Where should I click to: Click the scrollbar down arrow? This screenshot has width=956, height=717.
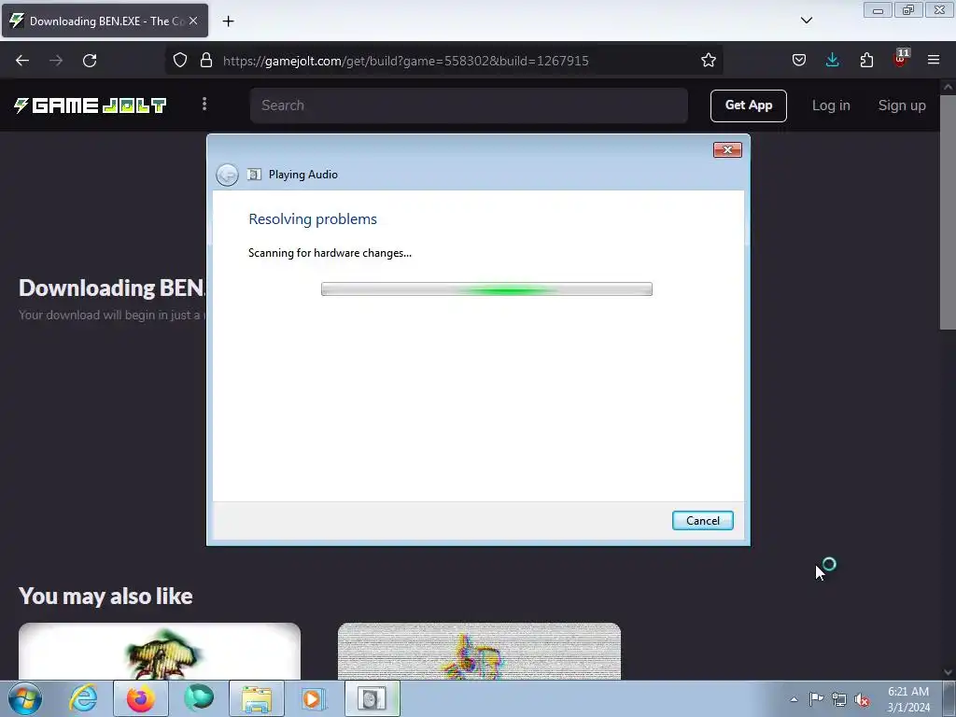pyautogui.click(x=948, y=672)
